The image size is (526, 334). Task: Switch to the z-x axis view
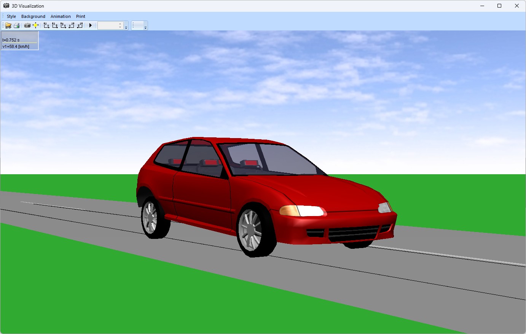46,25
